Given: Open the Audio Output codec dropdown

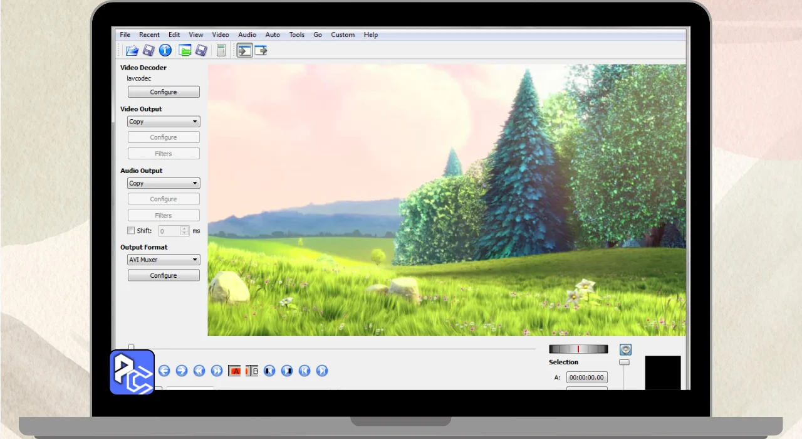Looking at the screenshot, I should pos(164,183).
